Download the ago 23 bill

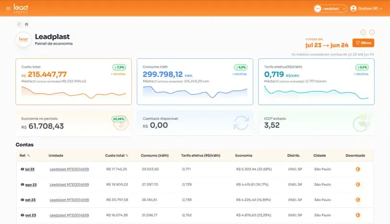coord(358,185)
